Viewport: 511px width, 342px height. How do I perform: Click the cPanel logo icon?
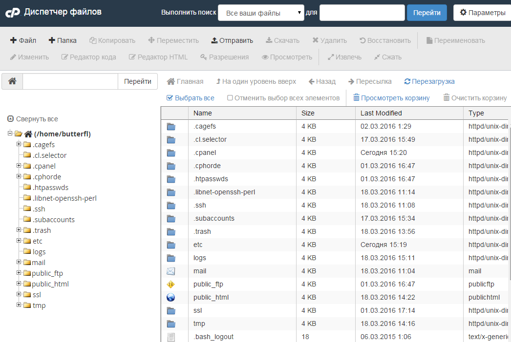coord(12,13)
